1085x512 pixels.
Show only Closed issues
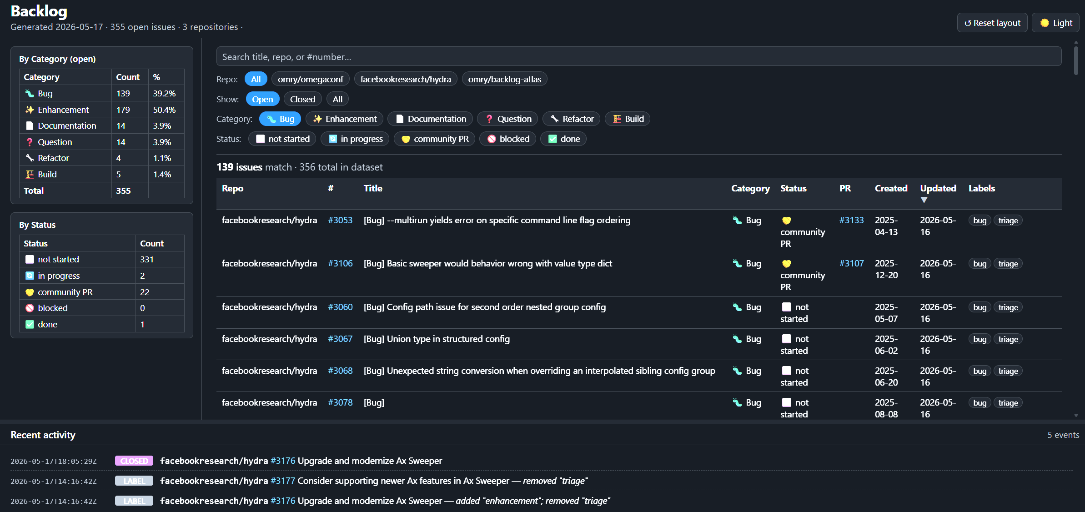[x=303, y=100]
